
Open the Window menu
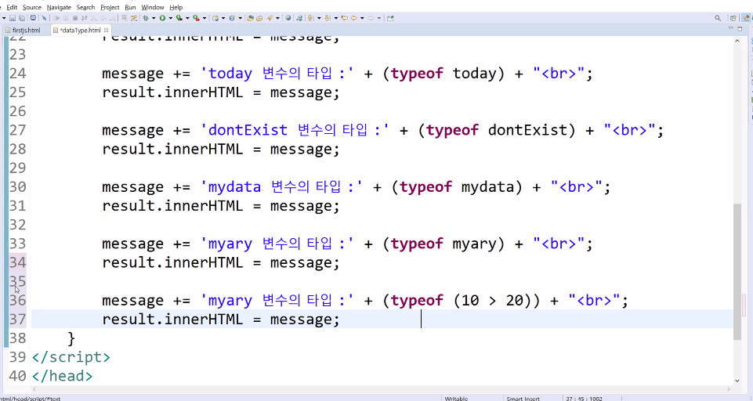(x=153, y=7)
